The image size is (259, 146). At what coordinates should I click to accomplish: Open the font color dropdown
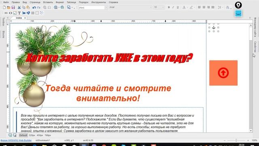[187, 7]
